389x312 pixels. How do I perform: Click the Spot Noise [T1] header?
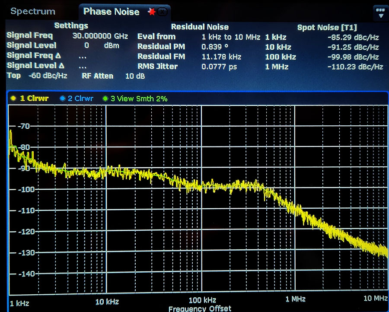pos(327,28)
